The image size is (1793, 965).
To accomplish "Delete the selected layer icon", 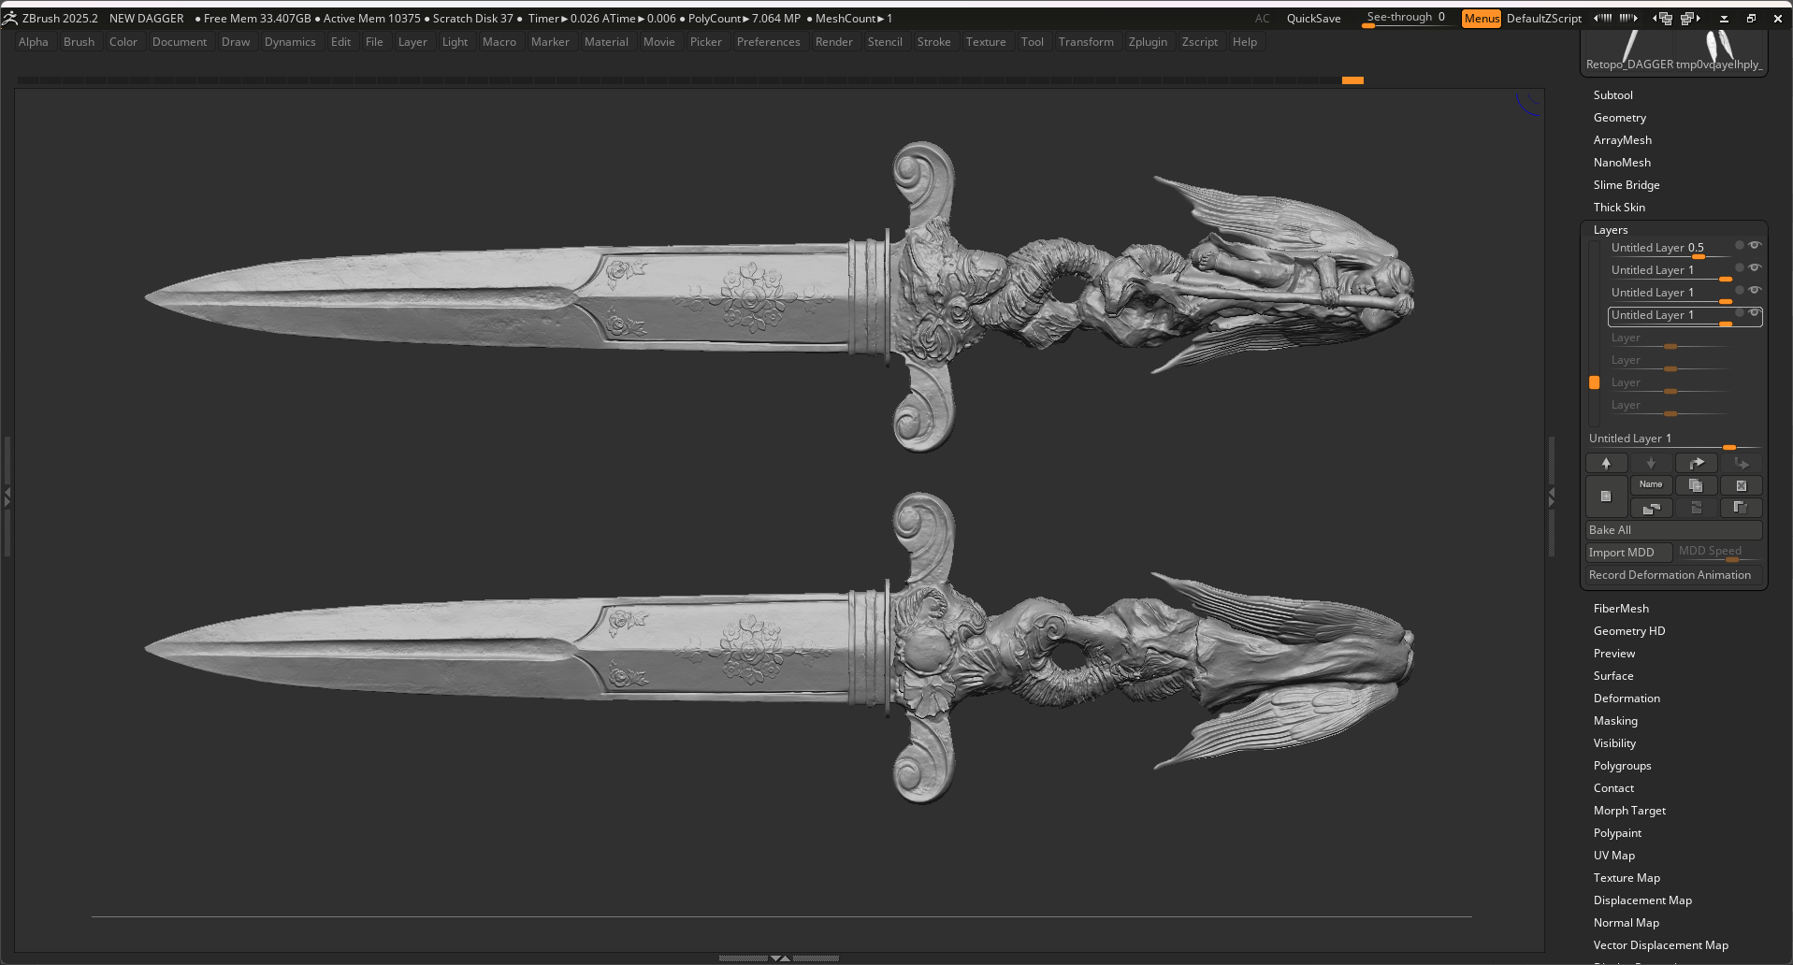I will pos(1741,485).
